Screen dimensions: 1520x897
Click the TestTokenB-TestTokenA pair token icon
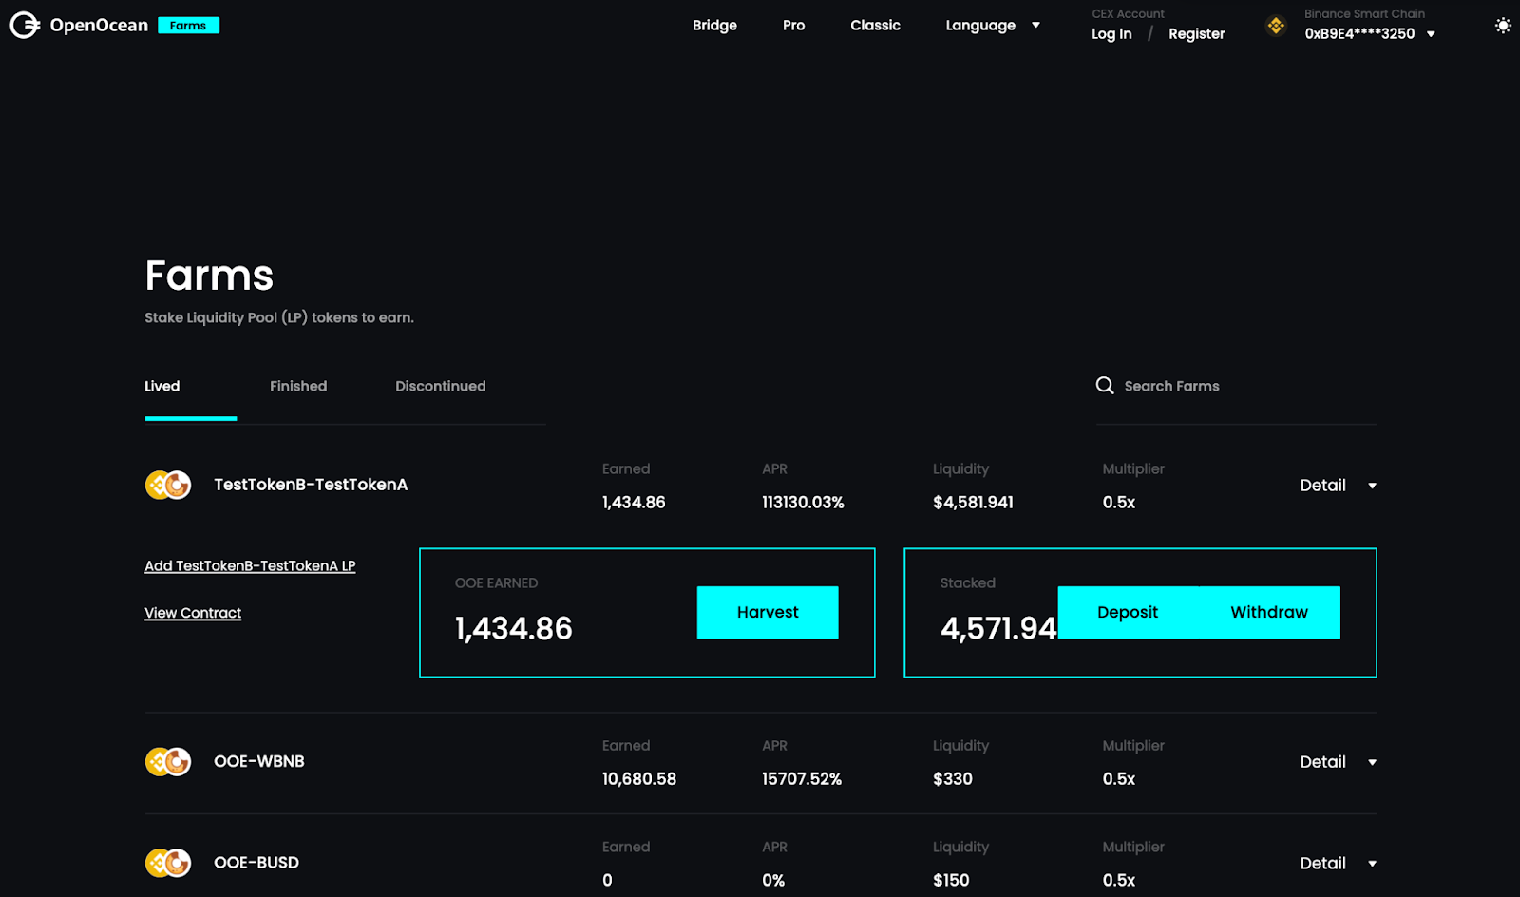[168, 485]
